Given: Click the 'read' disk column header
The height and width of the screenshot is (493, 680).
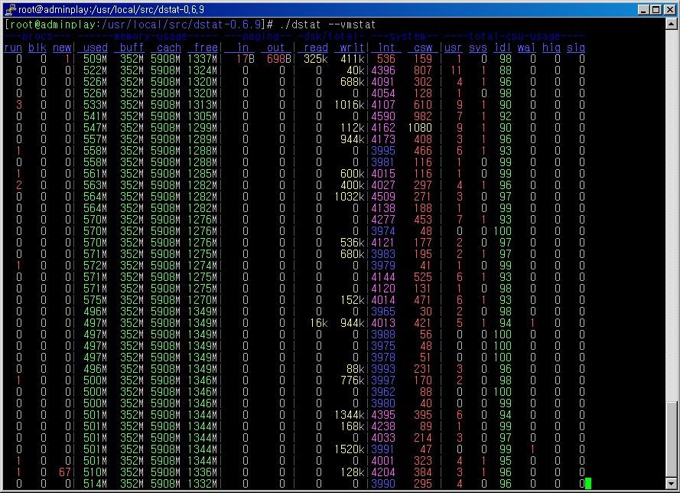Looking at the screenshot, I should pos(315,47).
